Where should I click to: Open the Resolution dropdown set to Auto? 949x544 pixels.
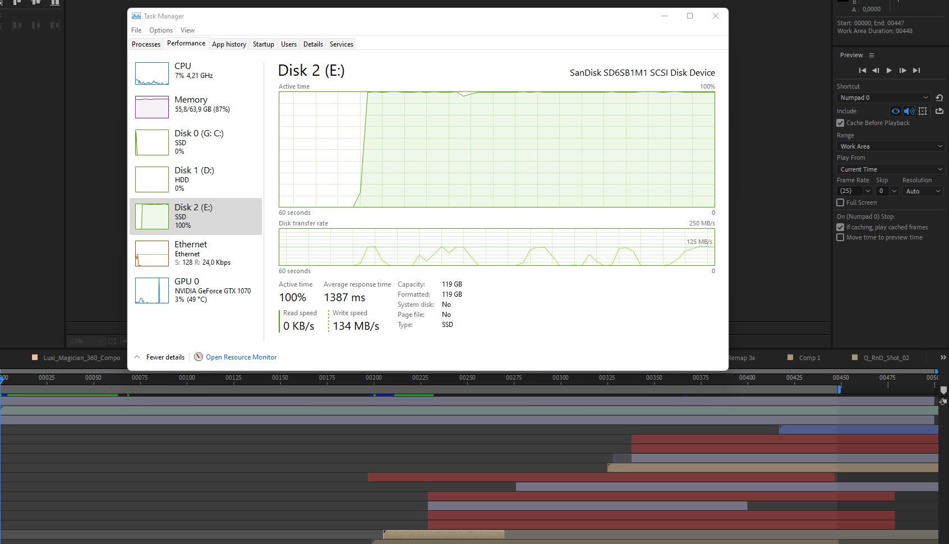[923, 191]
